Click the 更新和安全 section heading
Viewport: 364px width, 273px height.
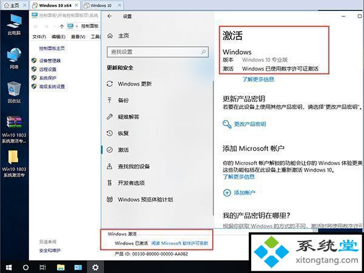click(x=120, y=68)
